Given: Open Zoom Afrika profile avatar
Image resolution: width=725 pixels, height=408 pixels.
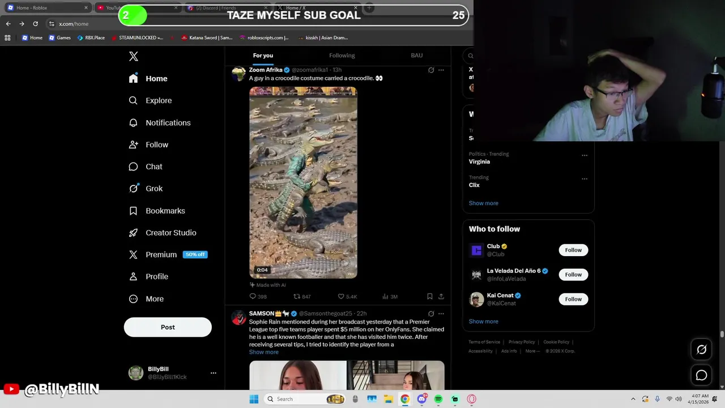Looking at the screenshot, I should click(238, 74).
